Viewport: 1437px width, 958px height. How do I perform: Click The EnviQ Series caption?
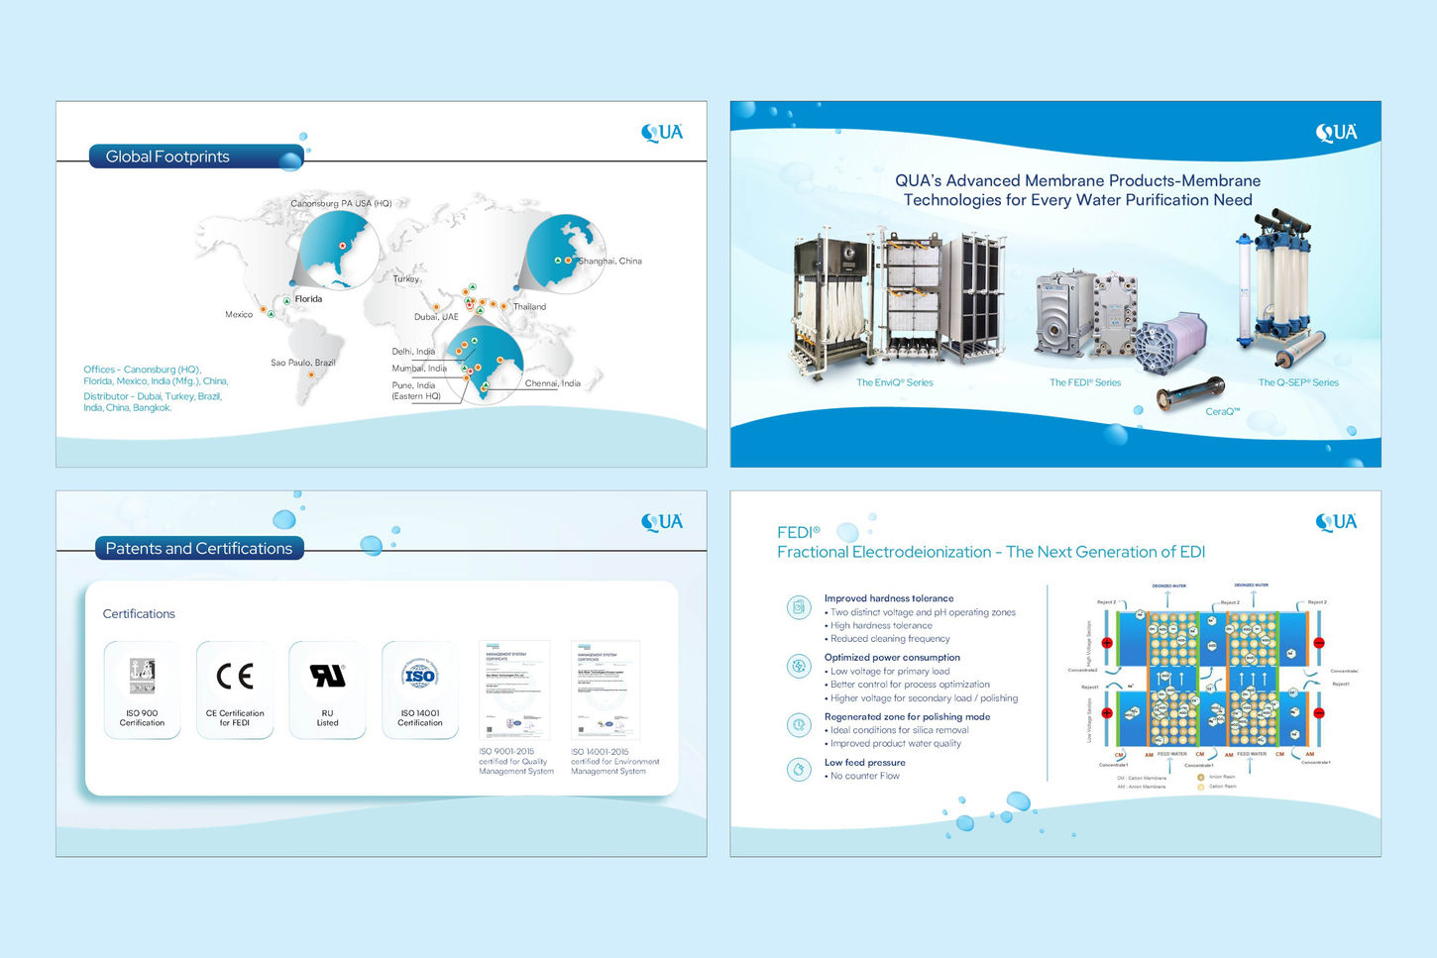895,382
